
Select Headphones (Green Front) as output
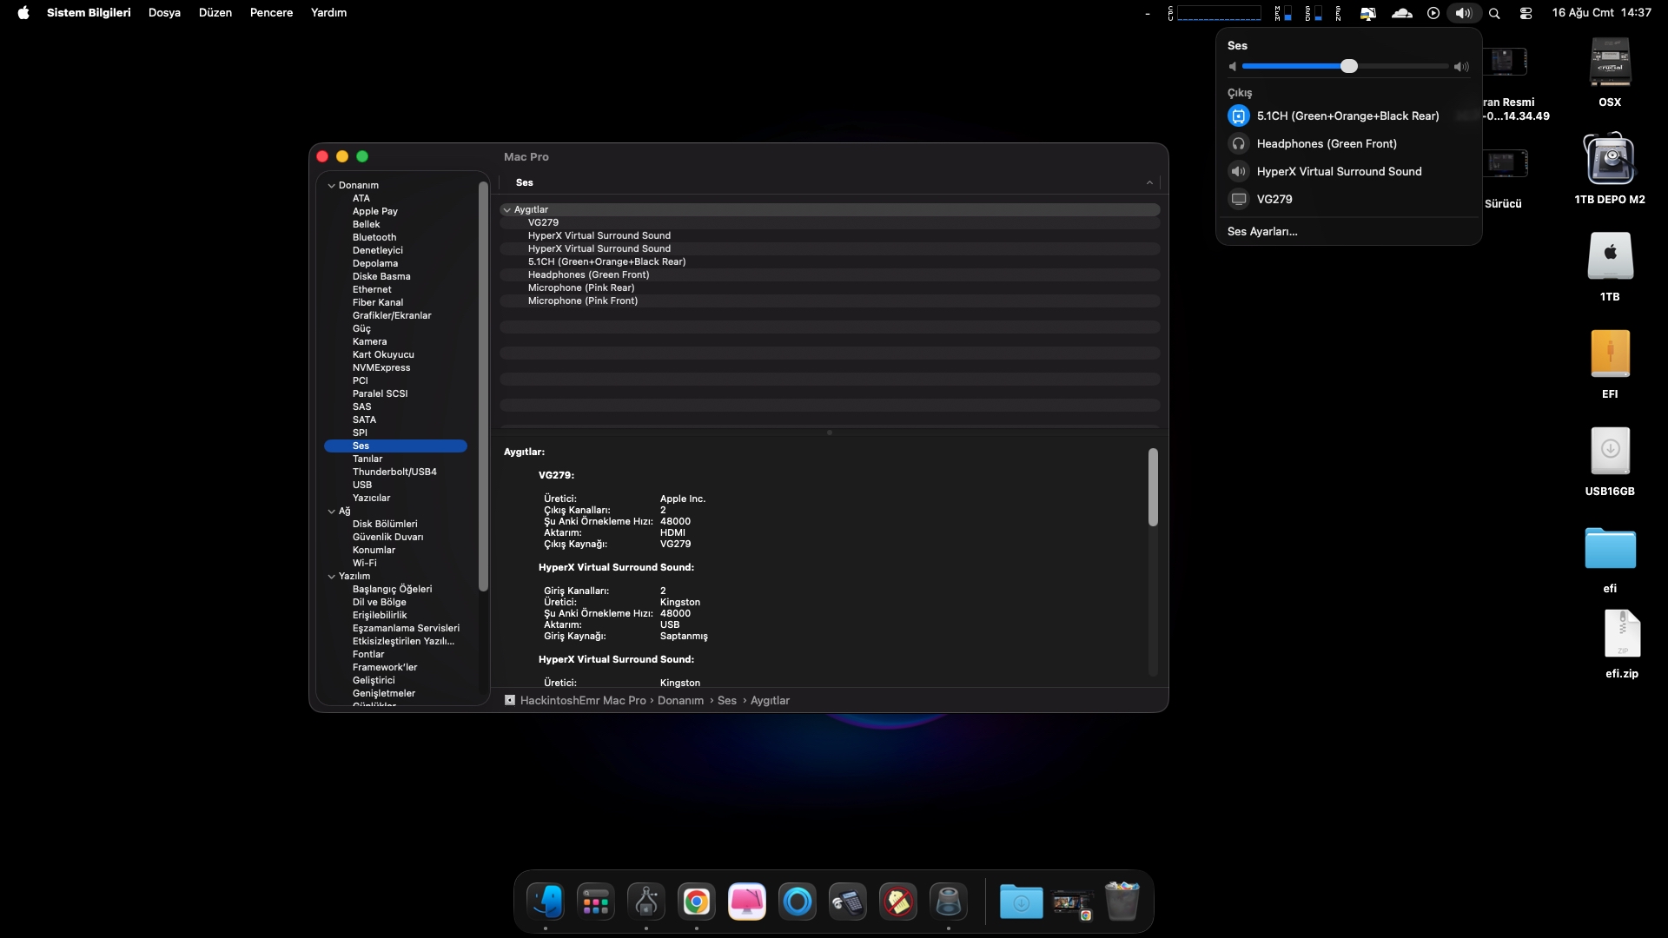coord(1327,143)
